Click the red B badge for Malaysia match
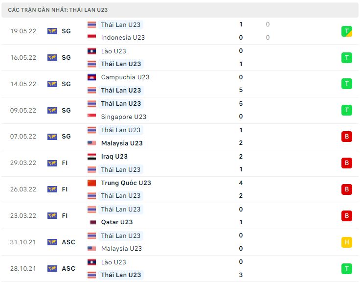 point(347,137)
